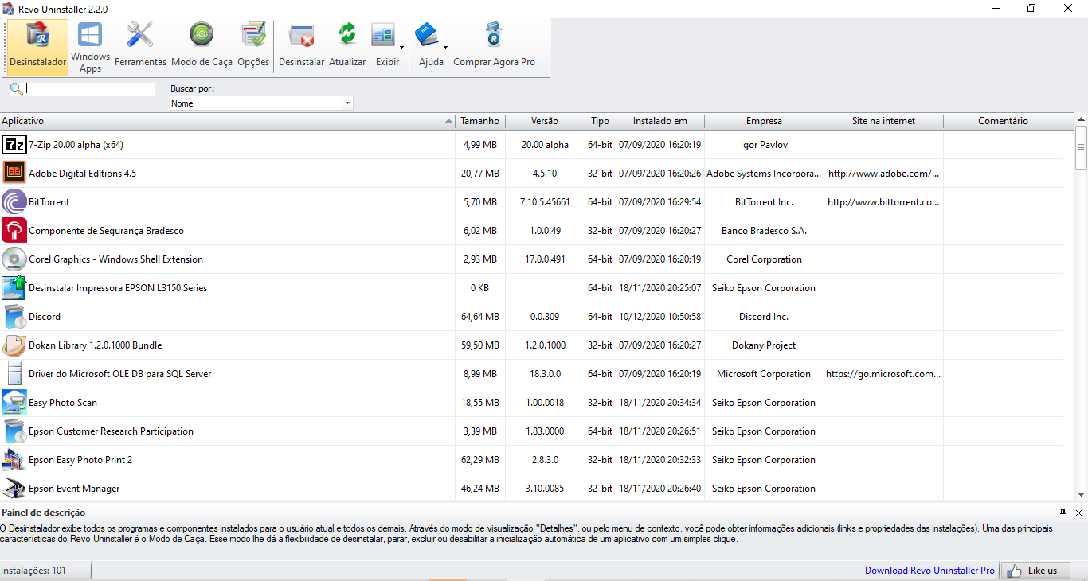Image resolution: width=1088 pixels, height=581 pixels.
Task: Select Adobe Digital Editions 4.5 icon
Action: click(14, 174)
